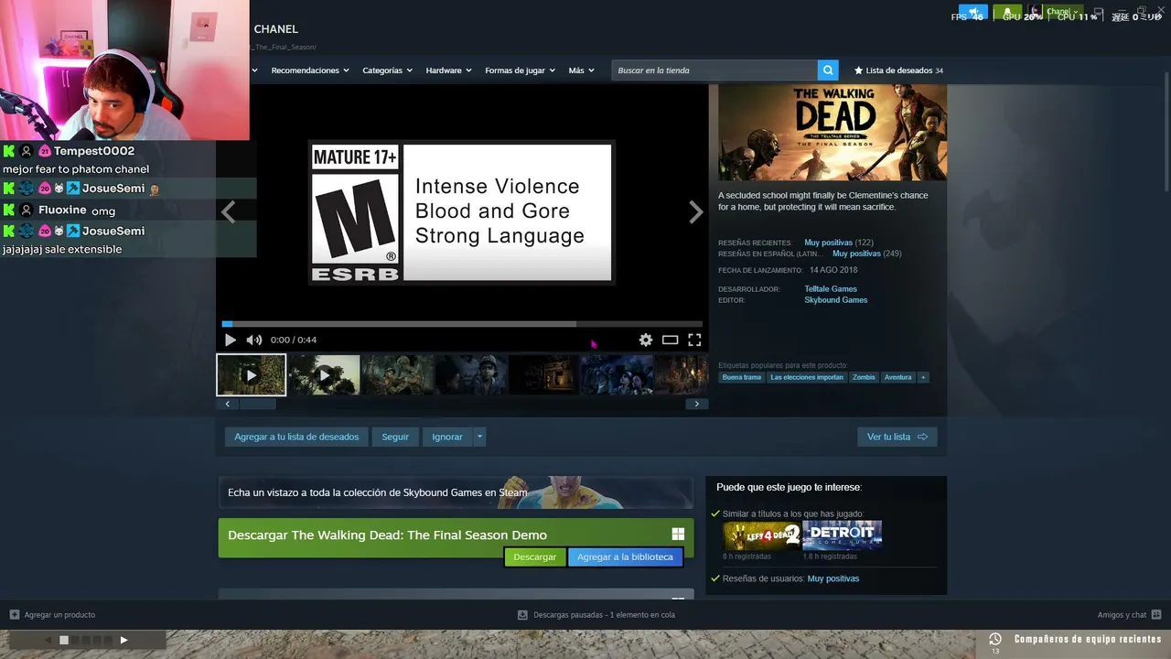Click the plus tag button after Aventura
The height and width of the screenshot is (659, 1171).
pos(923,377)
